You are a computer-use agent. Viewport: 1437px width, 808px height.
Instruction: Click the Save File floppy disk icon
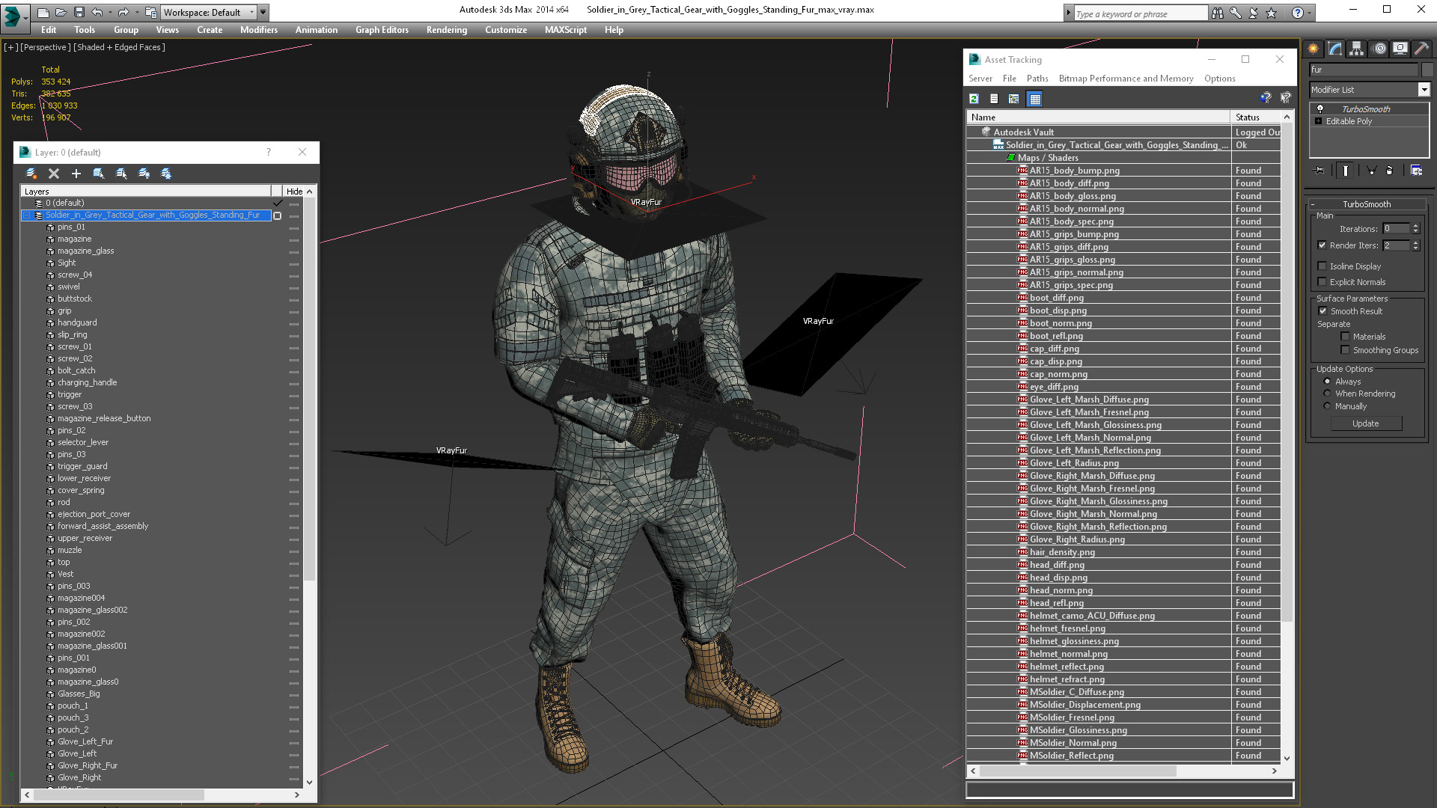tap(79, 13)
